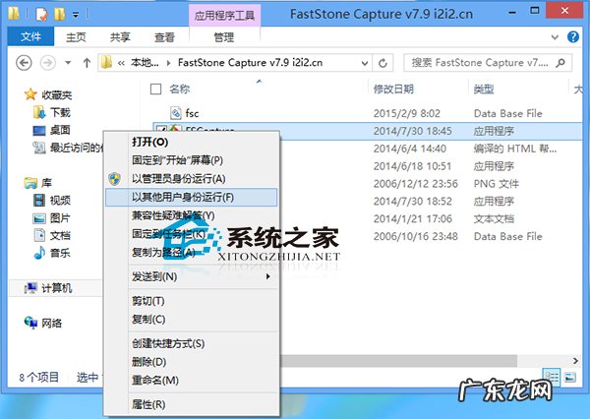The image size is (590, 419).
Task: Choose Run as administrator (A)
Action: [191, 179]
